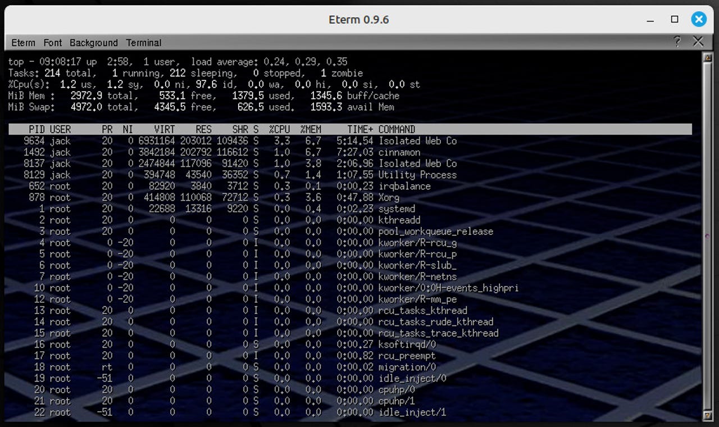Click the question mark help icon

[x=677, y=42]
